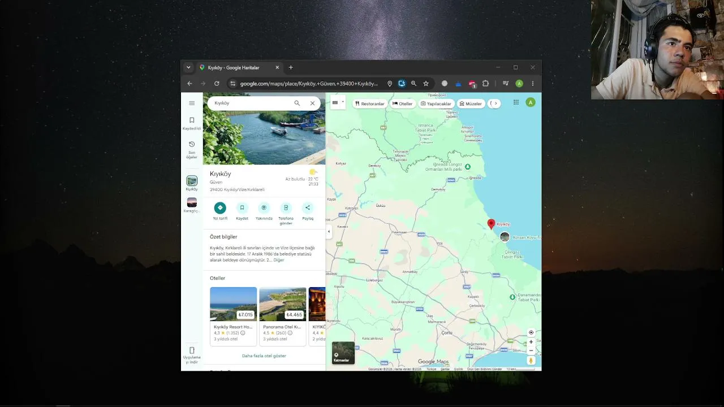Click the location permission icon in address bar
Viewport: 724px width, 407px height.
[390, 84]
